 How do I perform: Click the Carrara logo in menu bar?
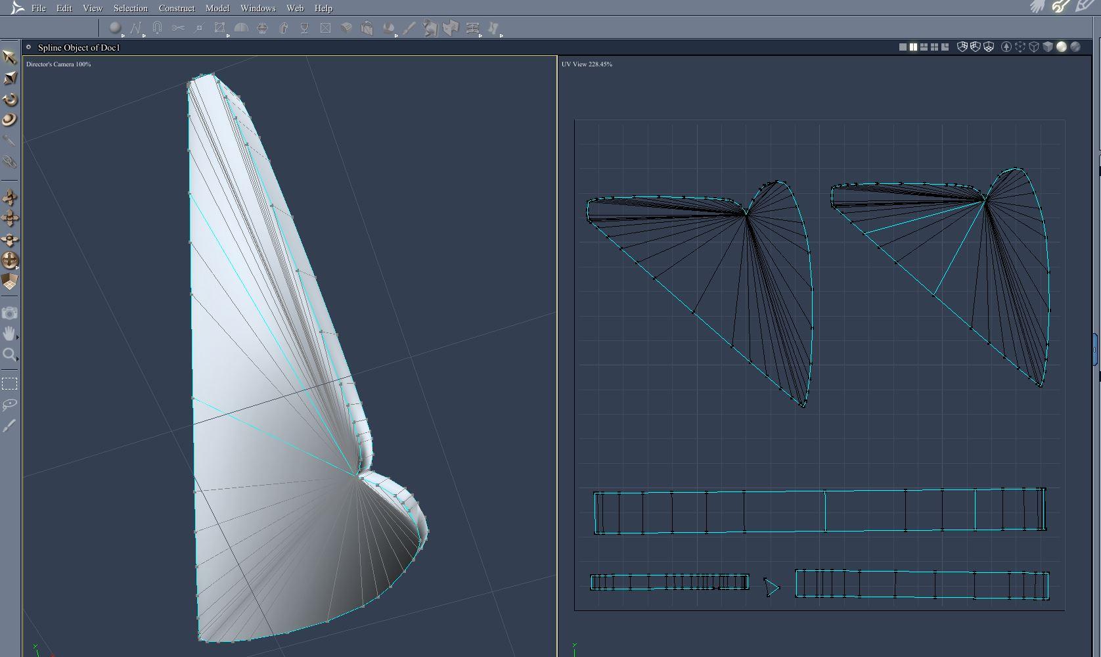pos(18,8)
